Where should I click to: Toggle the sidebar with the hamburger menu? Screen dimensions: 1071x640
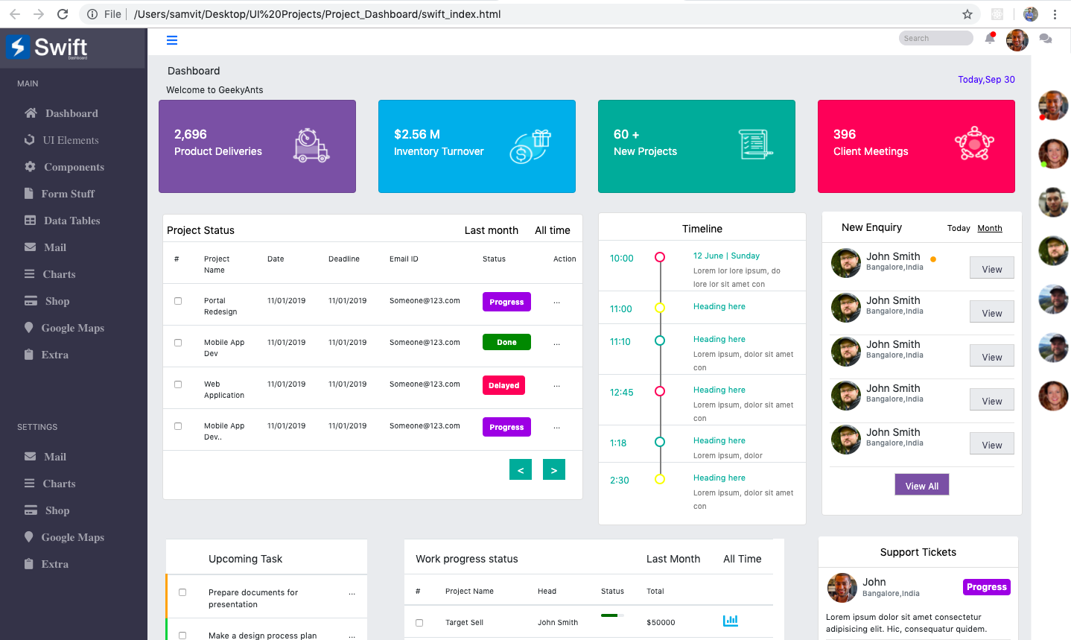[x=172, y=39]
